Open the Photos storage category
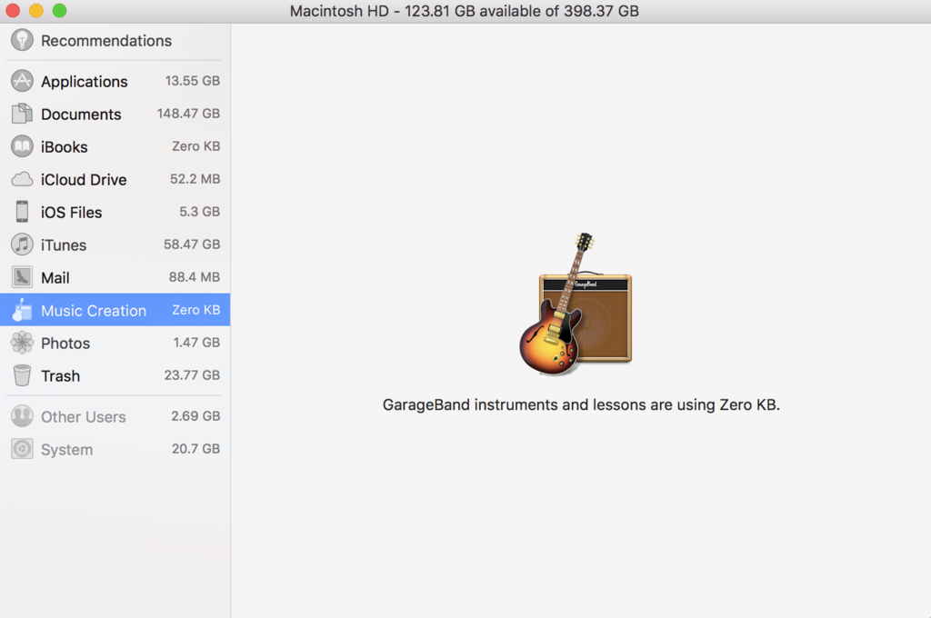931x618 pixels. coord(65,344)
